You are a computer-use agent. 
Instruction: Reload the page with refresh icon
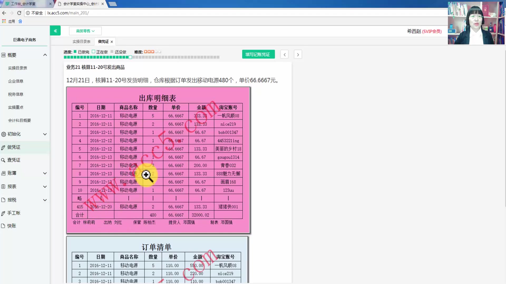[x=19, y=13]
